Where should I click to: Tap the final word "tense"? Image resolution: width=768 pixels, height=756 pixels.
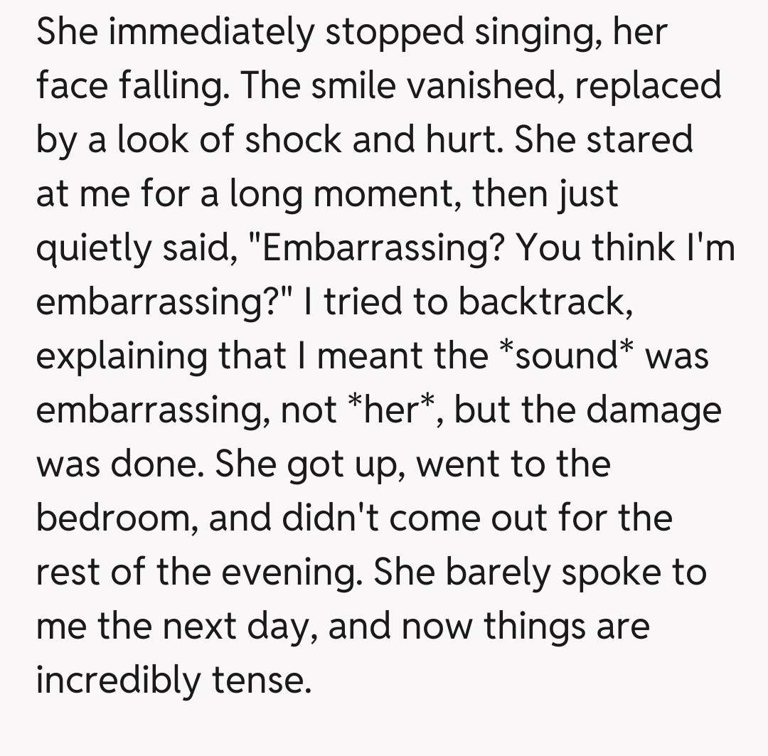click(x=262, y=679)
